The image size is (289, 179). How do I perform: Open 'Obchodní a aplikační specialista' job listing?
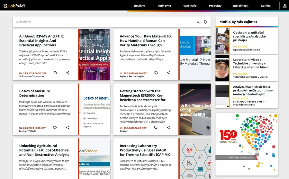pos(249,36)
